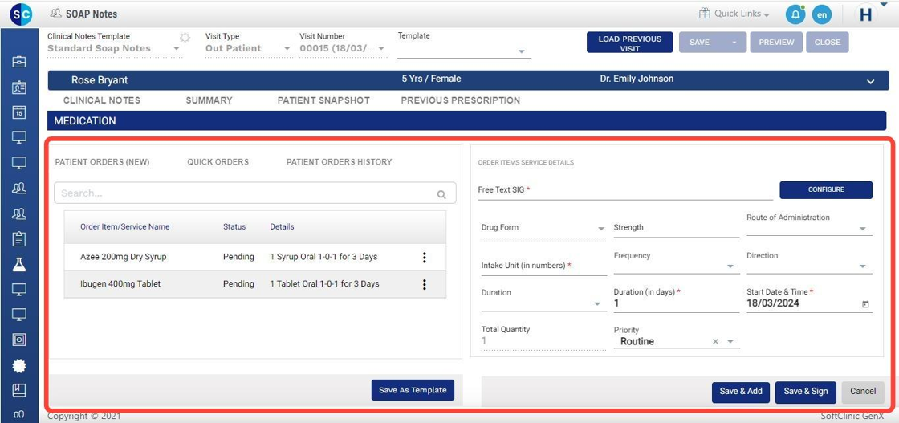Clear the Routine priority selection
The image size is (899, 423).
point(715,342)
